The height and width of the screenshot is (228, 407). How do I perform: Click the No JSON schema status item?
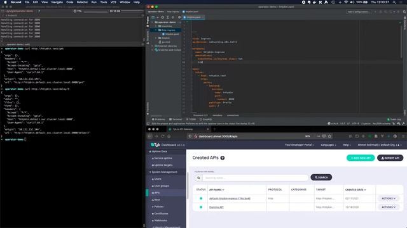382,123
